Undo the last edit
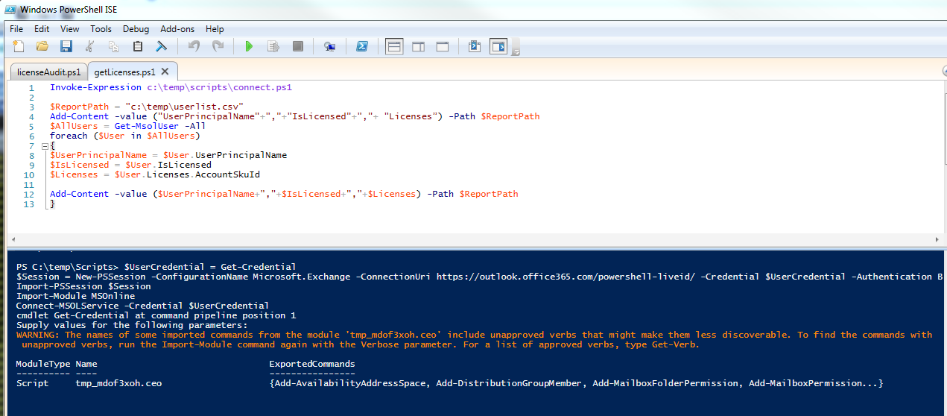 (x=194, y=47)
